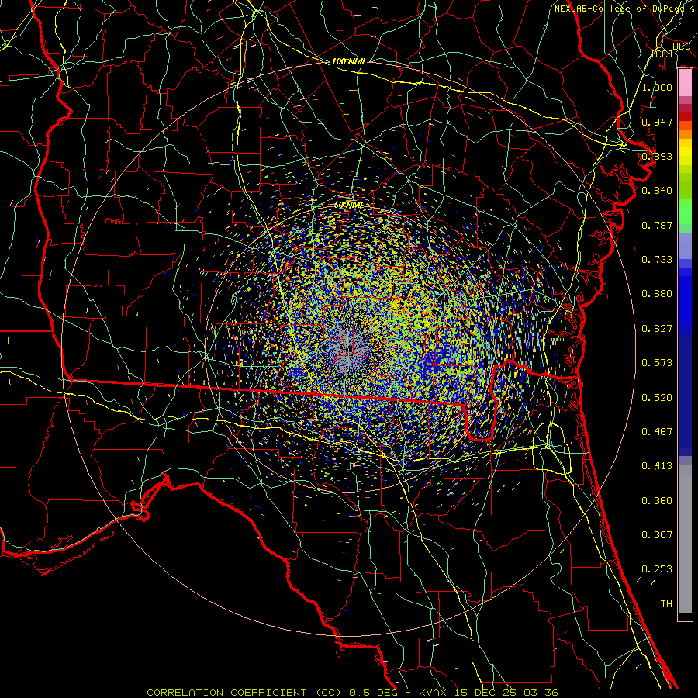
Task: Select the 1.000 legend value
Action: pyautogui.click(x=657, y=87)
